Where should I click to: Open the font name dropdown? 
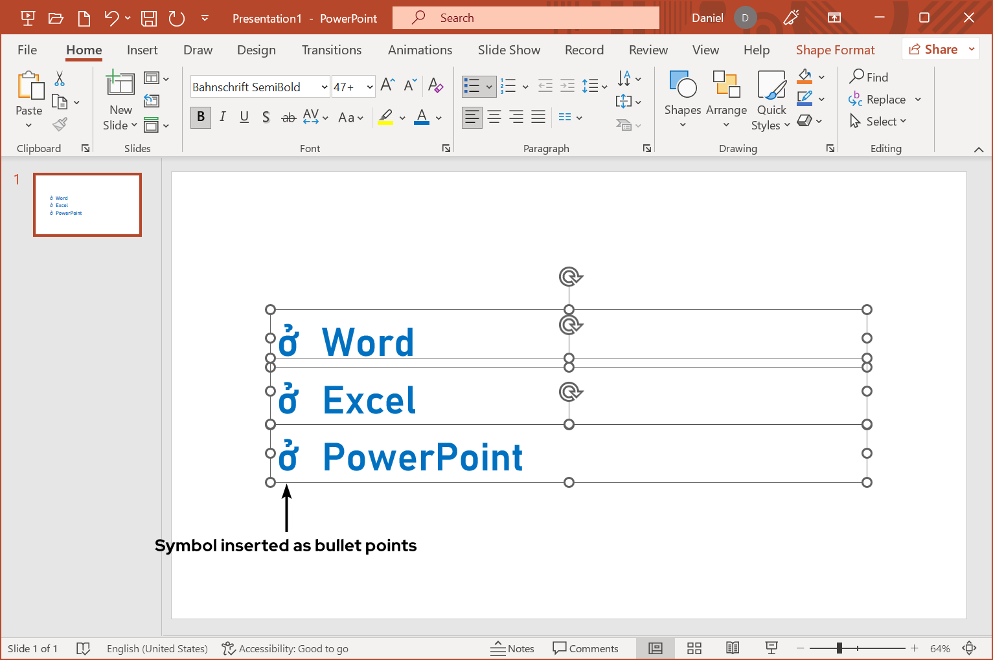point(324,87)
